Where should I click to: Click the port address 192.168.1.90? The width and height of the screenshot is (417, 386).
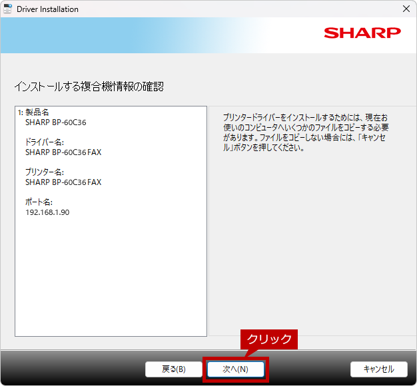point(47,212)
